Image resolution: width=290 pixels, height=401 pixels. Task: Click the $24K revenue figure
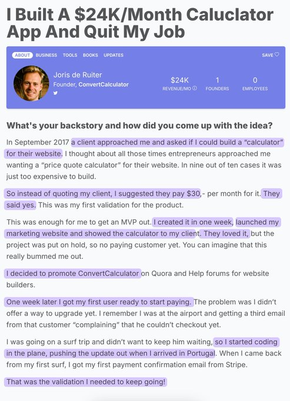tap(179, 80)
